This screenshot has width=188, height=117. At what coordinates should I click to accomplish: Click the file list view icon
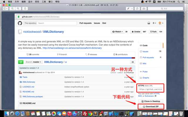click(132, 62)
